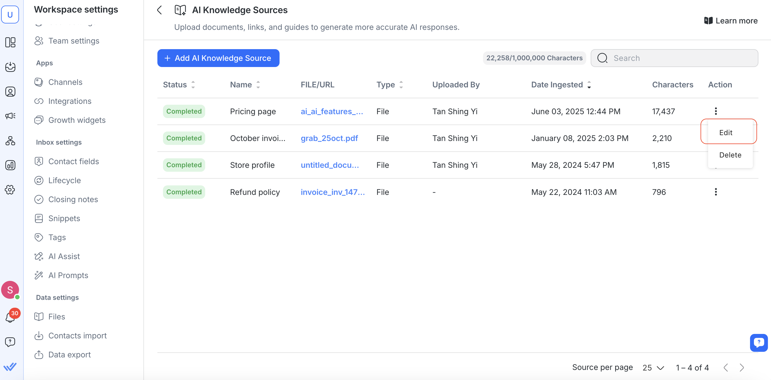Open the Inbox icon in left rail

[x=10, y=67]
